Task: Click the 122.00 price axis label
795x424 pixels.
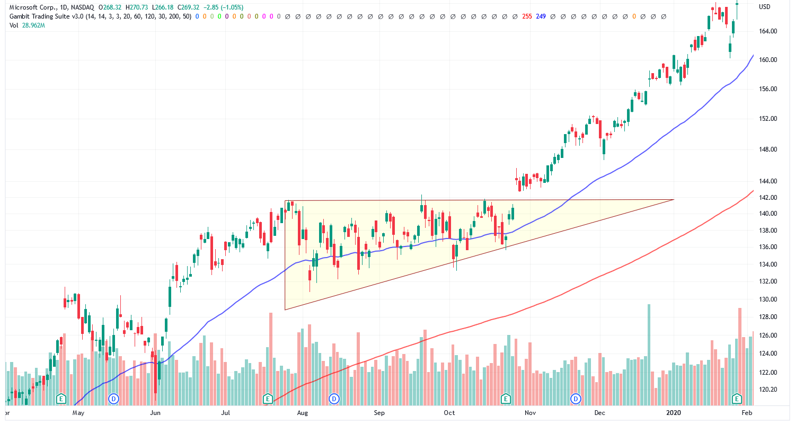Action: (x=768, y=373)
